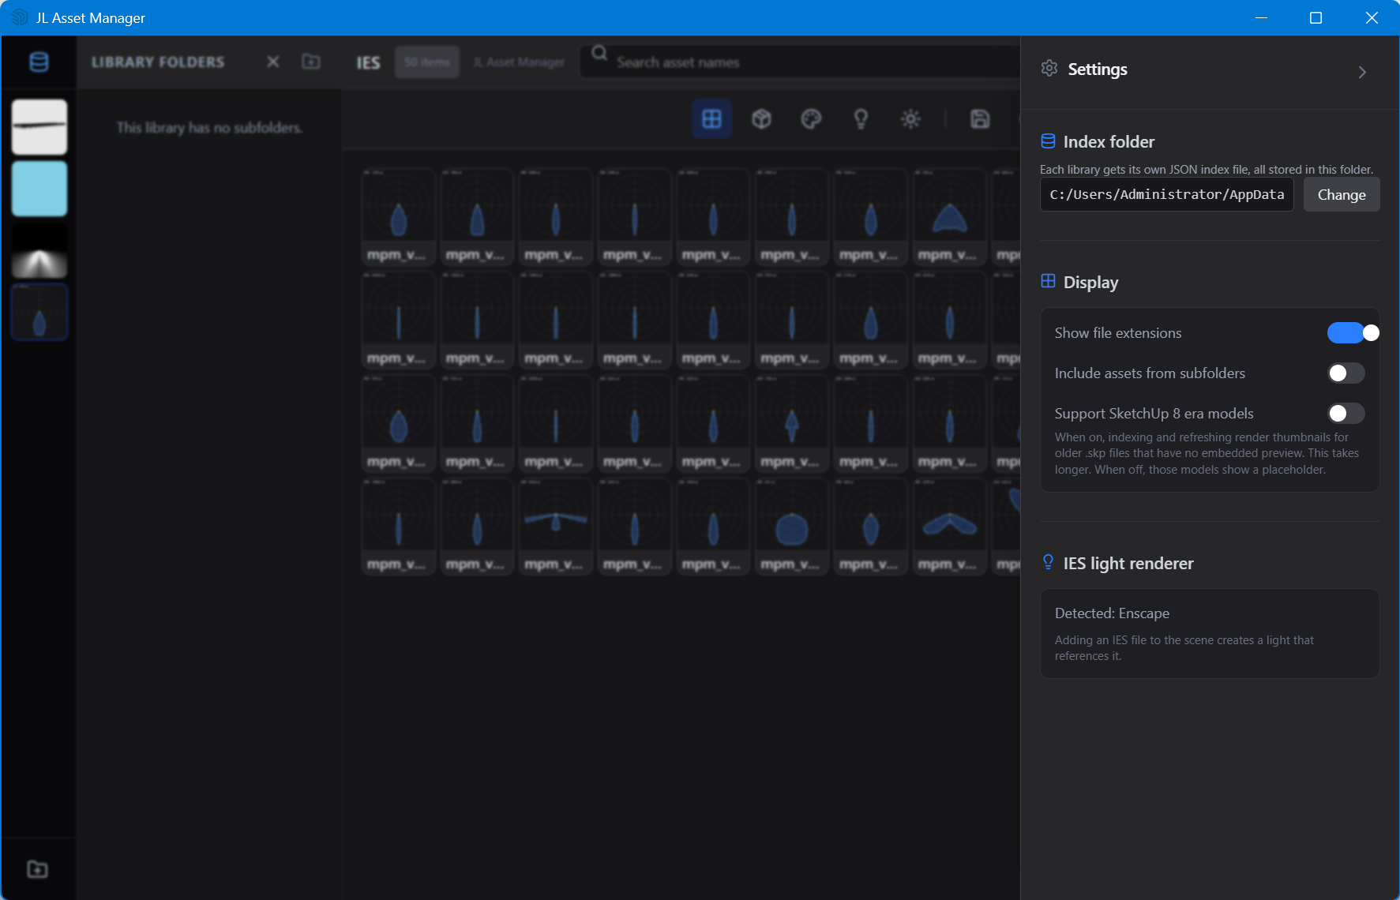Enable Support SketchUp 8 era models
This screenshot has height=900, width=1400.
[1346, 414]
